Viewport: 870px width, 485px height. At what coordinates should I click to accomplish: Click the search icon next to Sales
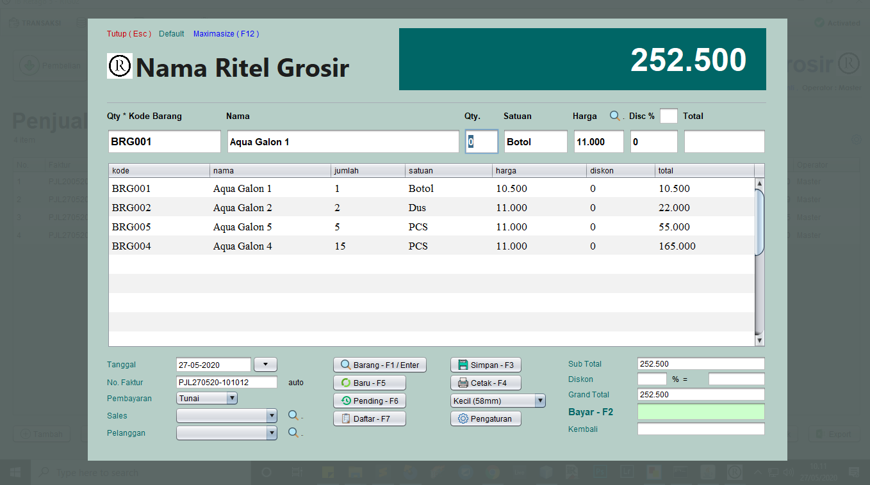tap(293, 415)
